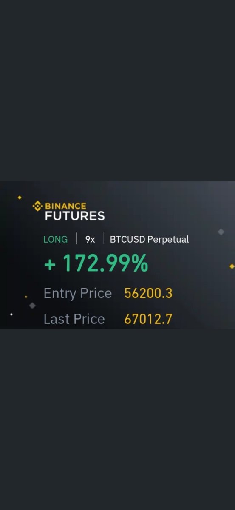235x510 pixels.
Task: Click the empty dark area above the card
Action: pyautogui.click(x=117, y=91)
